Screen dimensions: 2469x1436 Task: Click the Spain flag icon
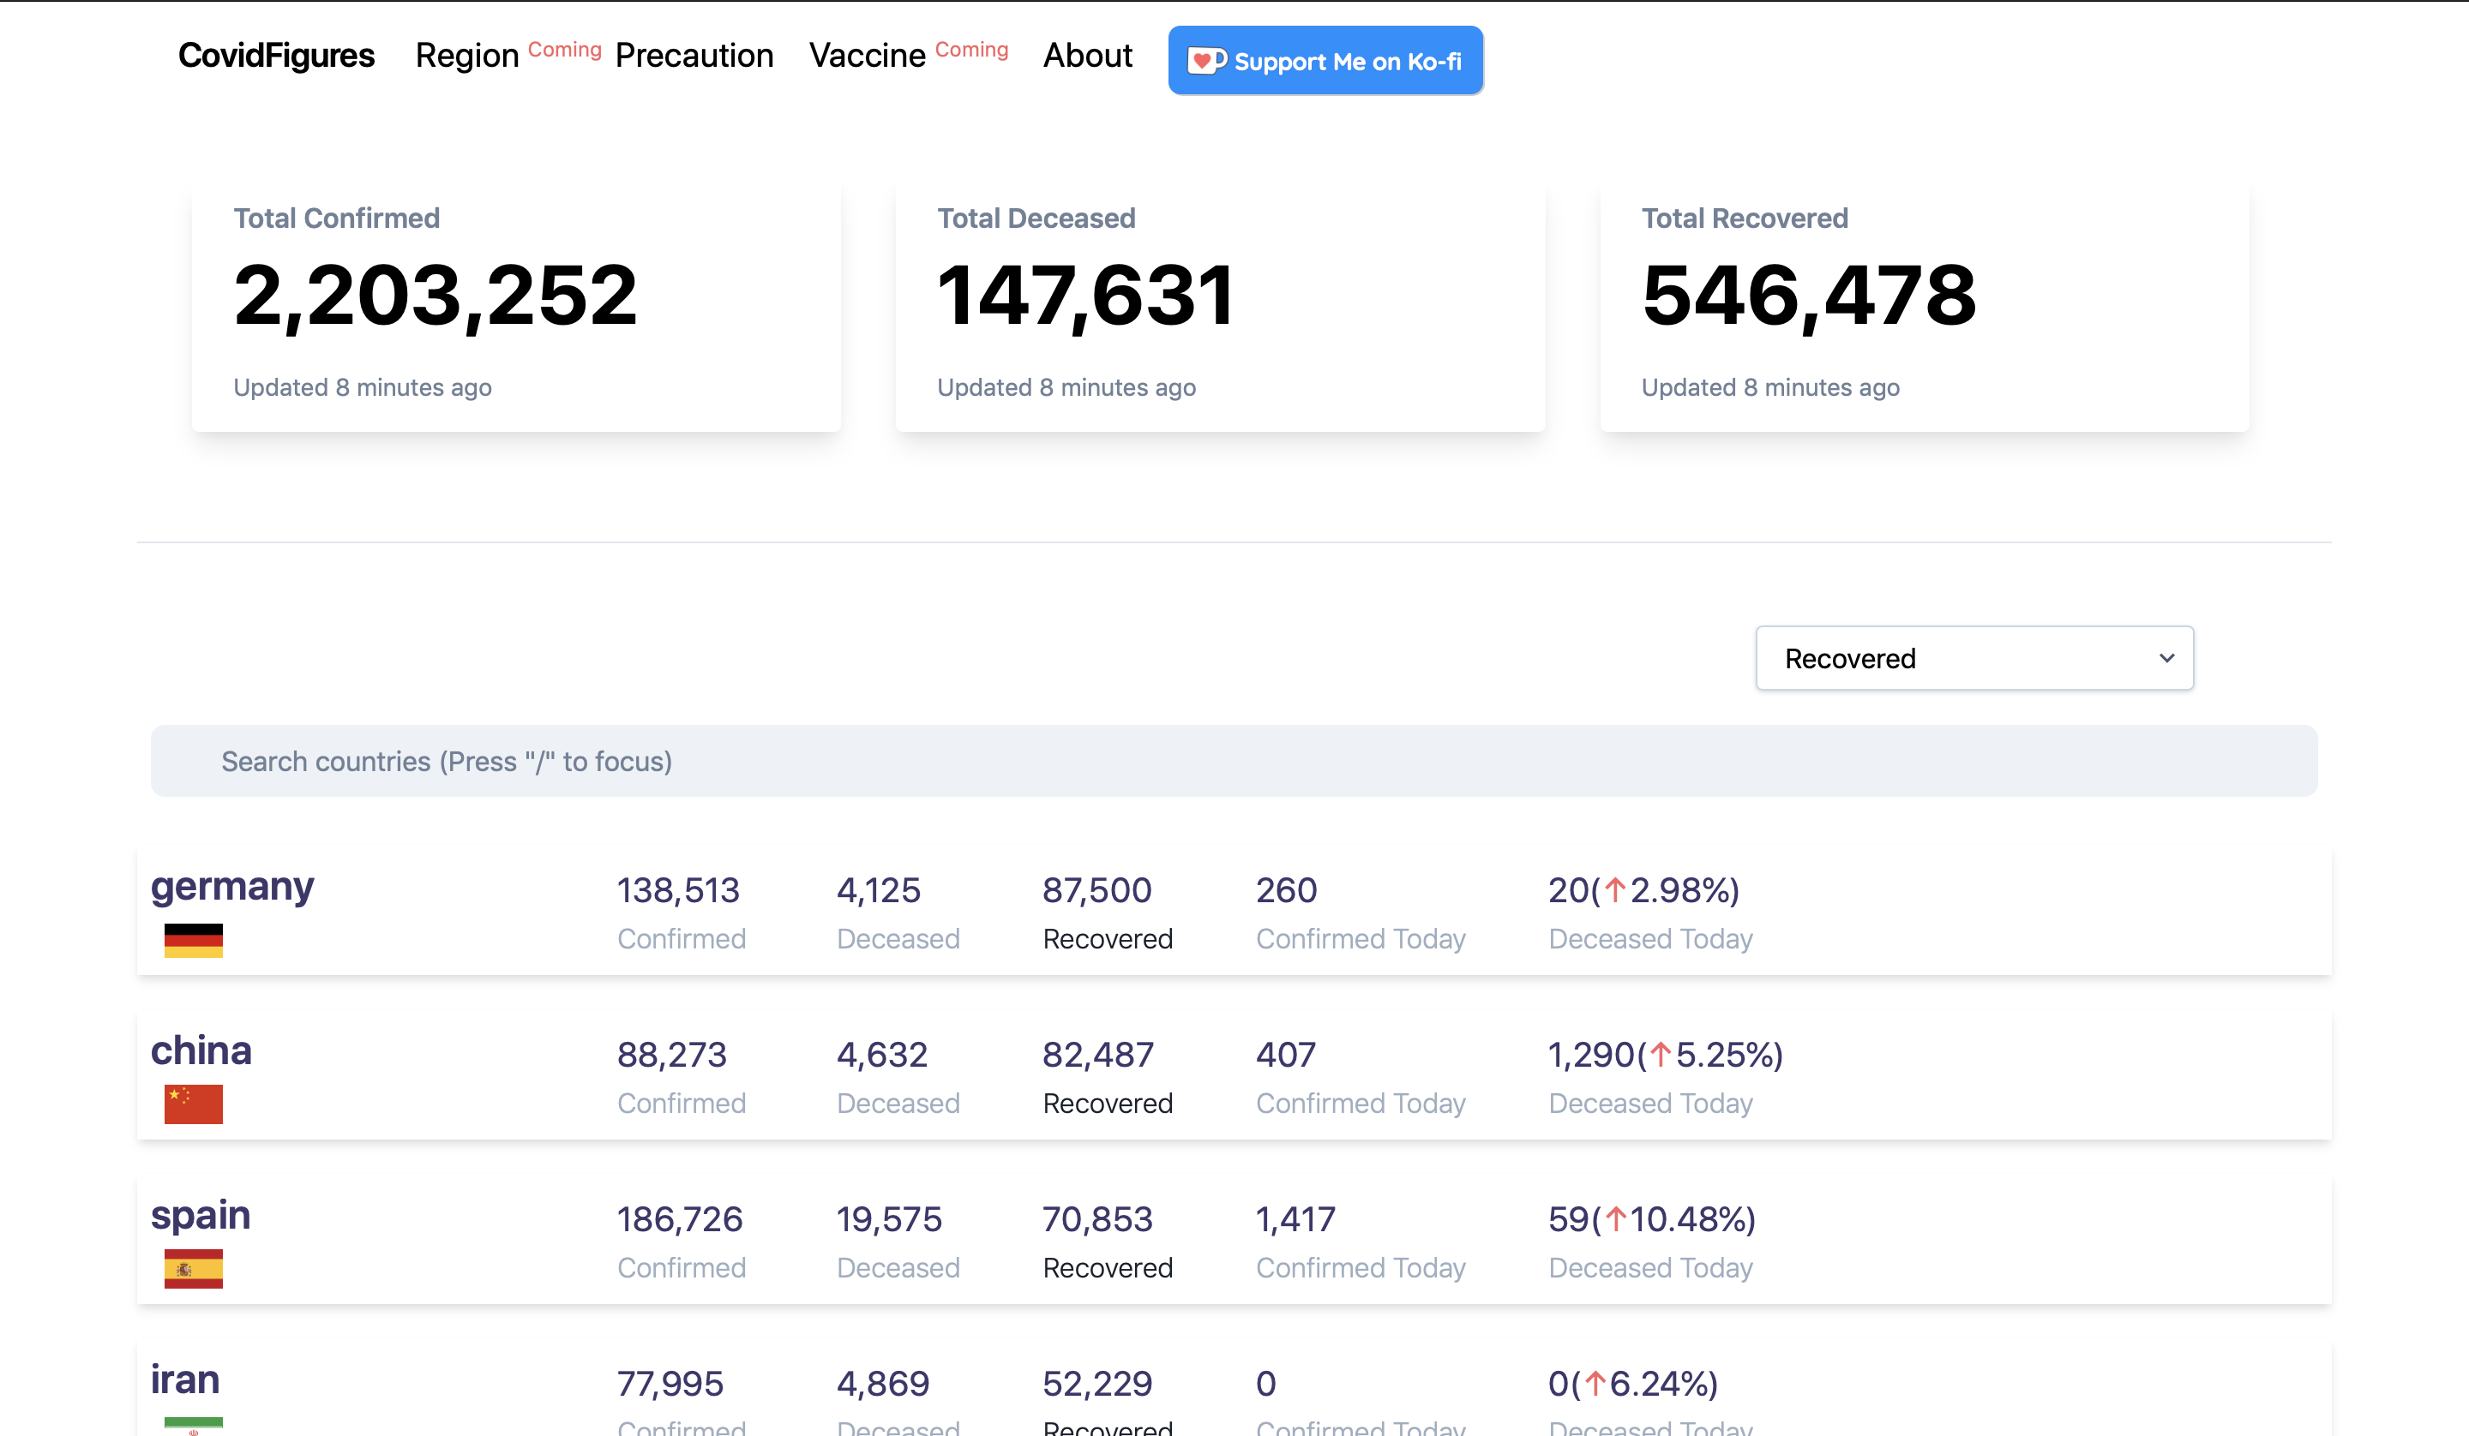pos(193,1269)
